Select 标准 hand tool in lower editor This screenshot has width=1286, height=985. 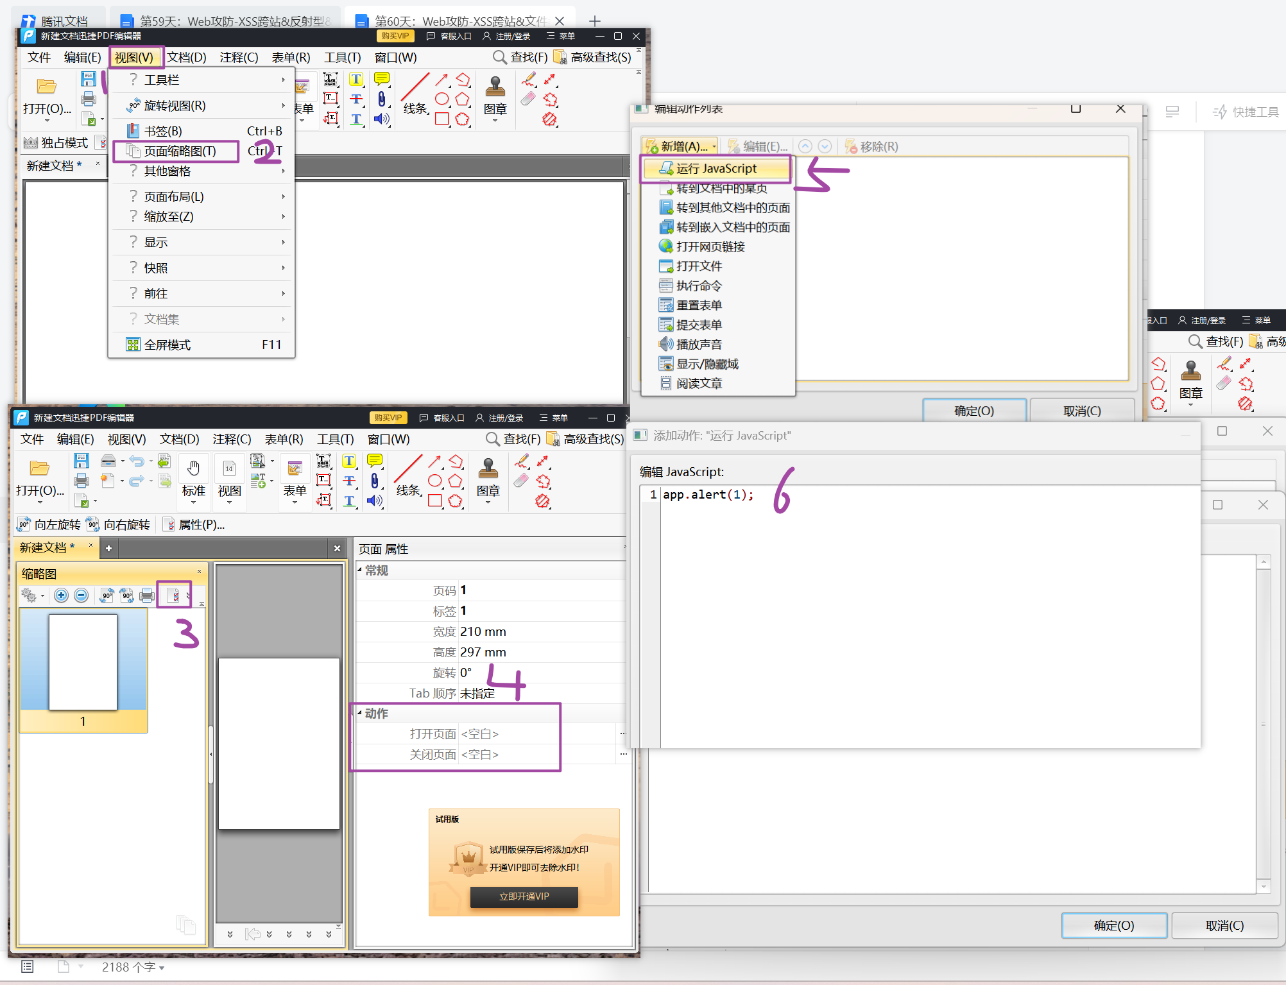click(193, 478)
